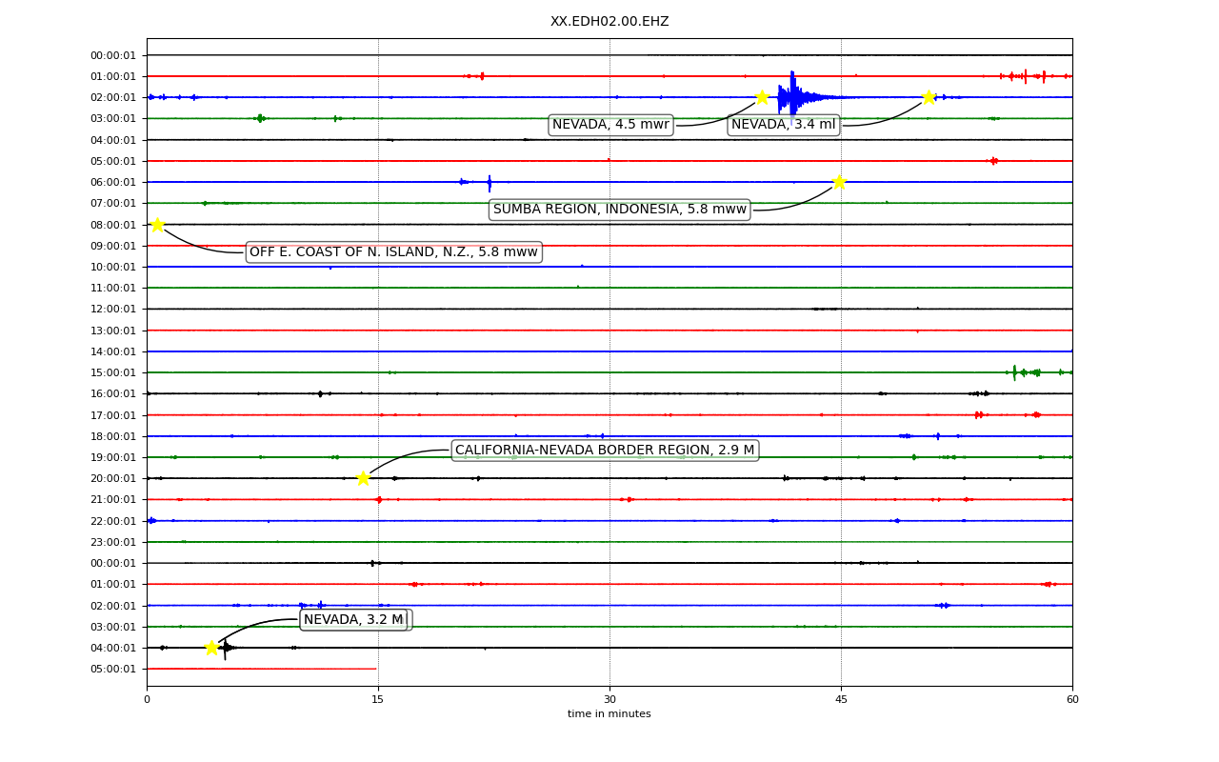Select the NEVADA, 4.5 mwr annotation label
The image size is (1219, 762).
click(x=610, y=125)
